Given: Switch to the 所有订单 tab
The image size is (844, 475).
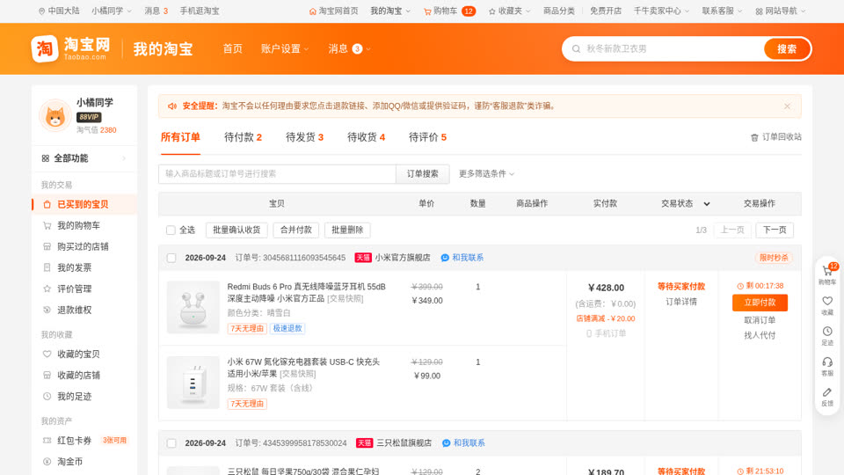Looking at the screenshot, I should [x=180, y=137].
